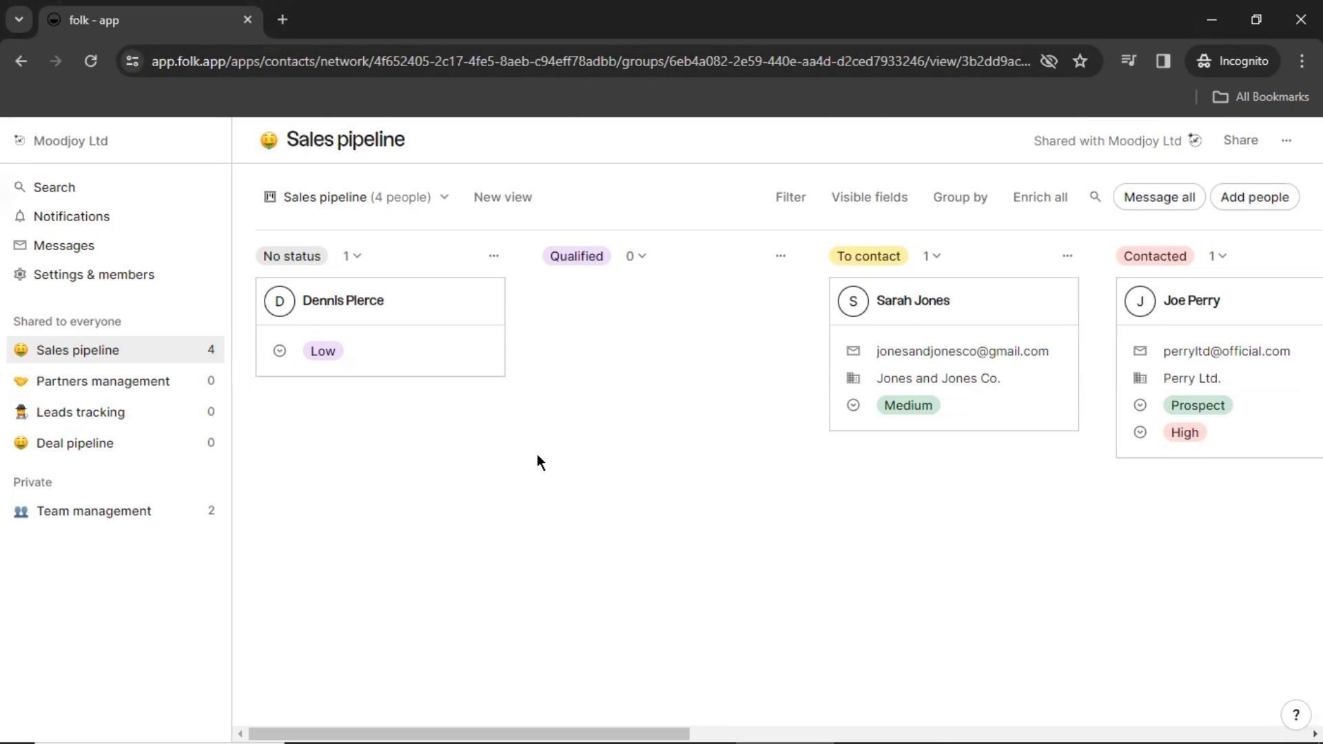Collapse the Contacted column count chevron

point(1222,256)
